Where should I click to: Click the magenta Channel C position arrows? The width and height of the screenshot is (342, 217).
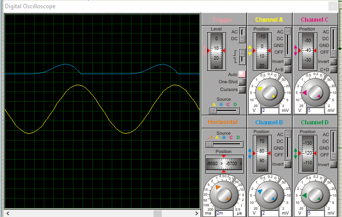click(295, 50)
